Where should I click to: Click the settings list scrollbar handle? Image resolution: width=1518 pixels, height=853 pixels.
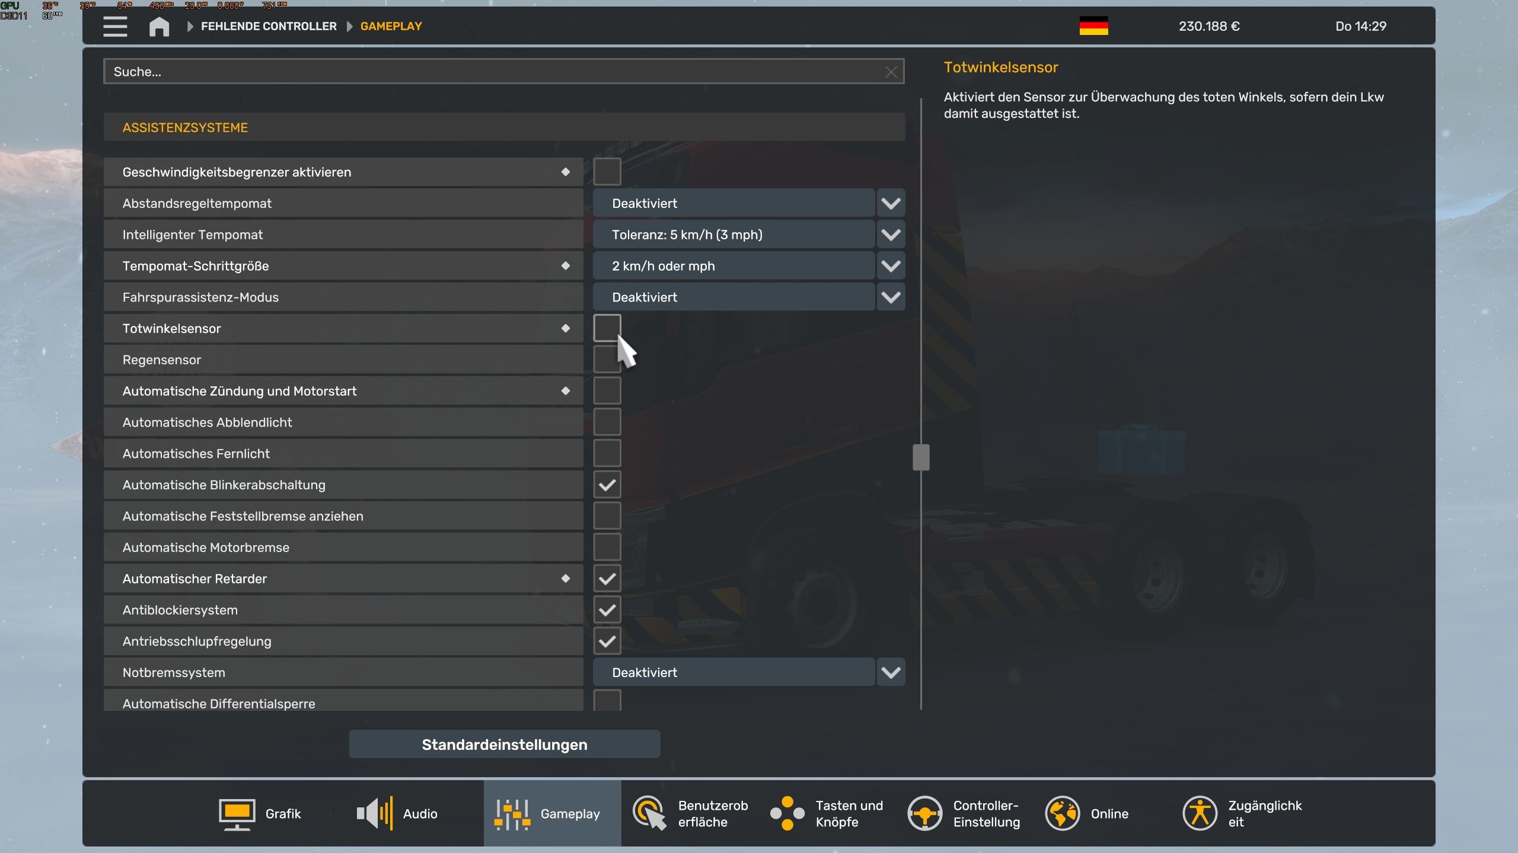921,457
